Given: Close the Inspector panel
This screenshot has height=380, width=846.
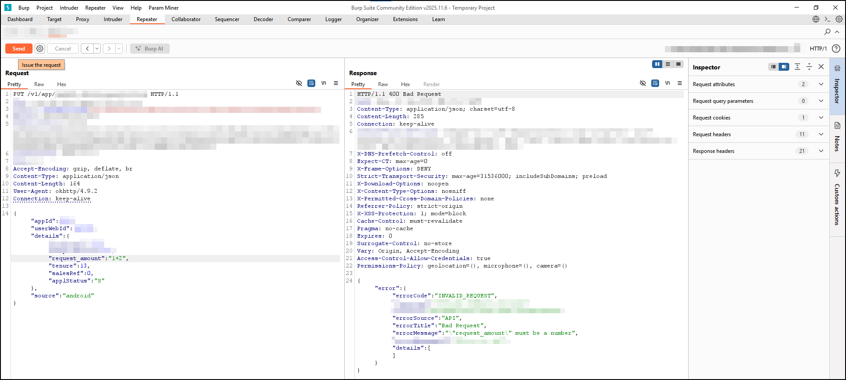Looking at the screenshot, I should pyautogui.click(x=821, y=67).
